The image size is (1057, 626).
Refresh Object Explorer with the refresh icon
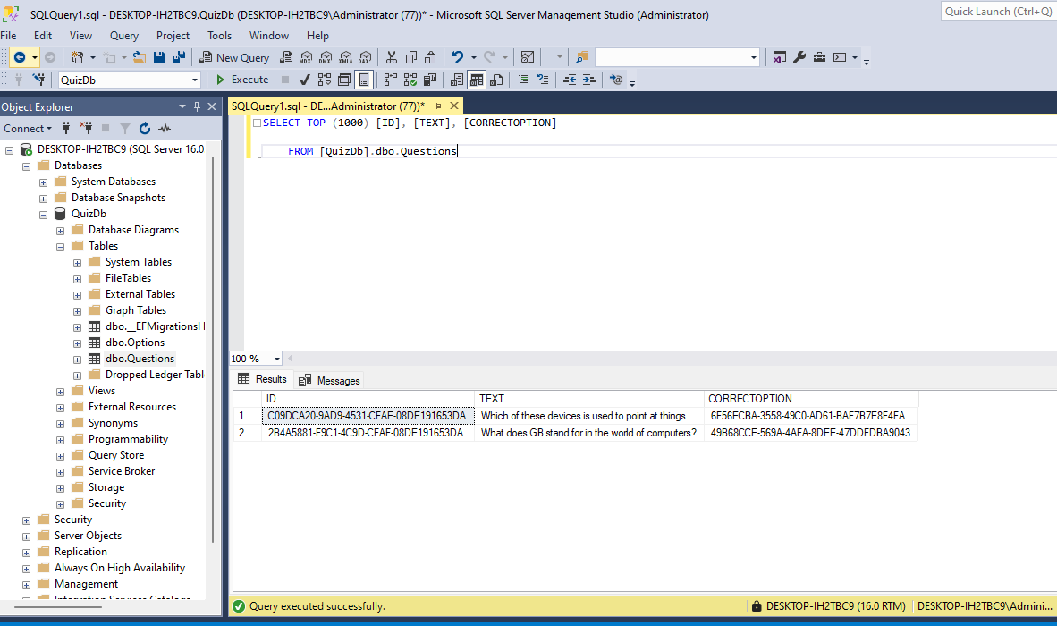[145, 128]
